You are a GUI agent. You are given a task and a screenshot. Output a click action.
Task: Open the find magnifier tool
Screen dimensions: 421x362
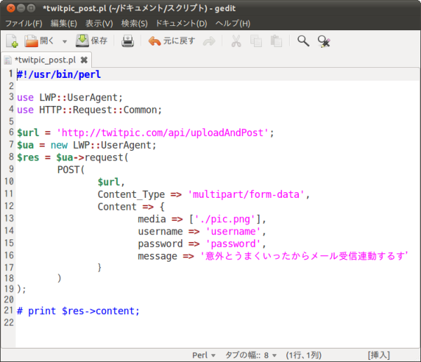(303, 41)
